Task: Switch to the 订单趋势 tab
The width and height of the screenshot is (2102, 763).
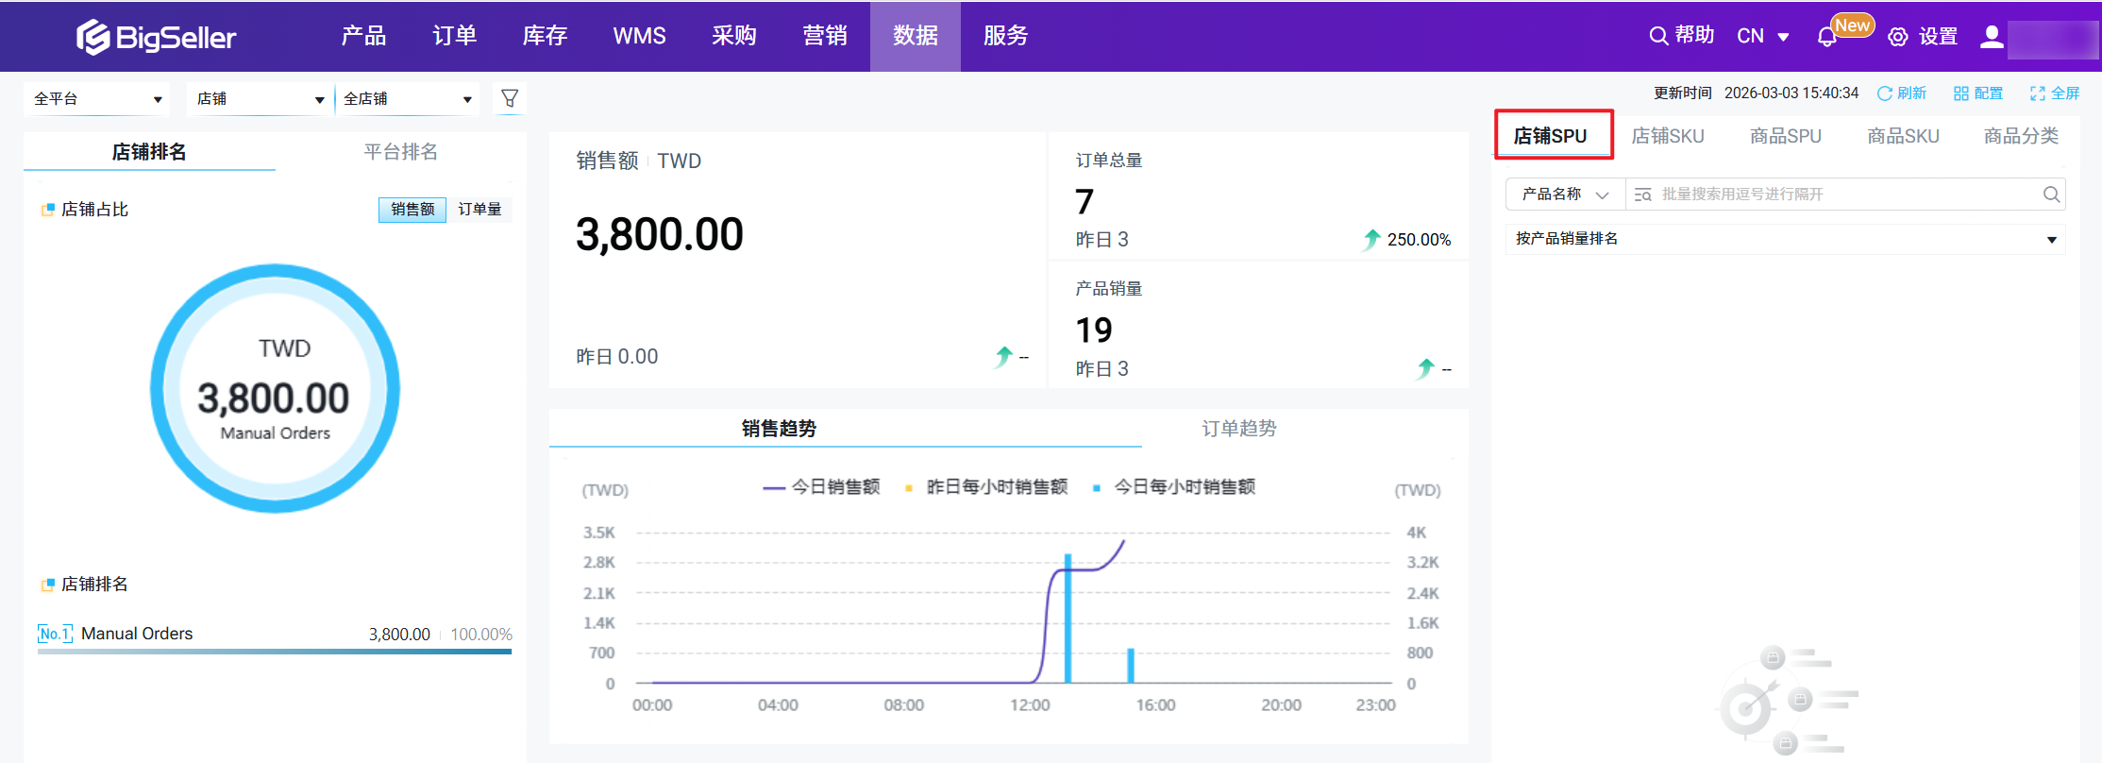Action: 1238,429
